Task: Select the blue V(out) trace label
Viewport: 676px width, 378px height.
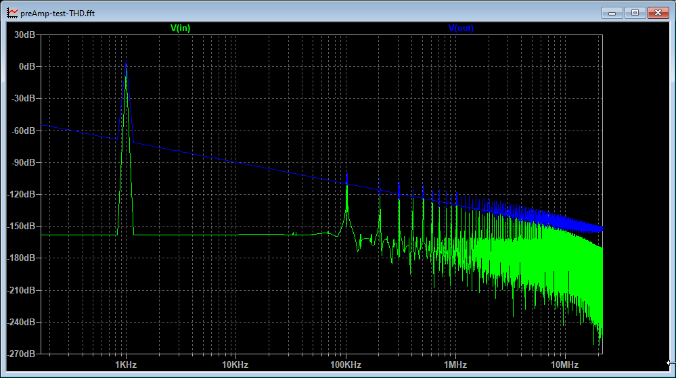Action: (x=461, y=28)
